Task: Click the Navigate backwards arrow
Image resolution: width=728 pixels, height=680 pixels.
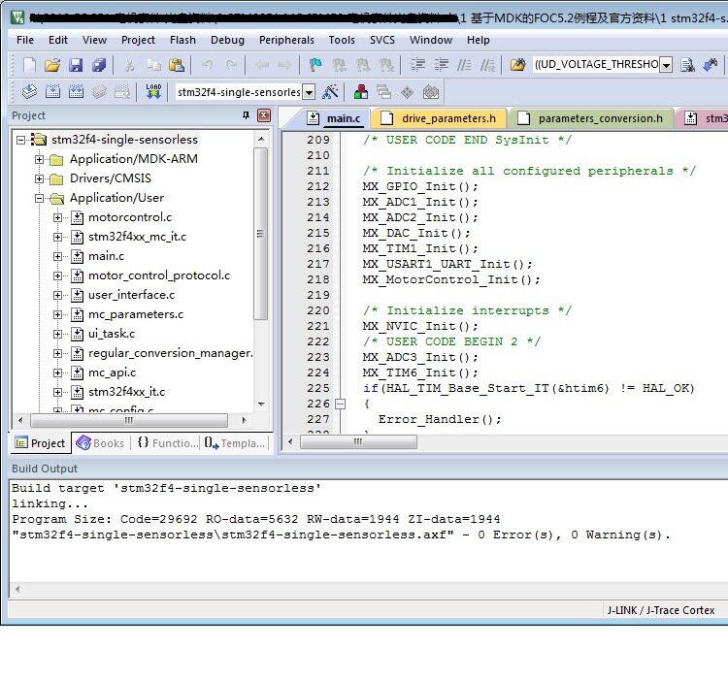Action: (x=262, y=65)
